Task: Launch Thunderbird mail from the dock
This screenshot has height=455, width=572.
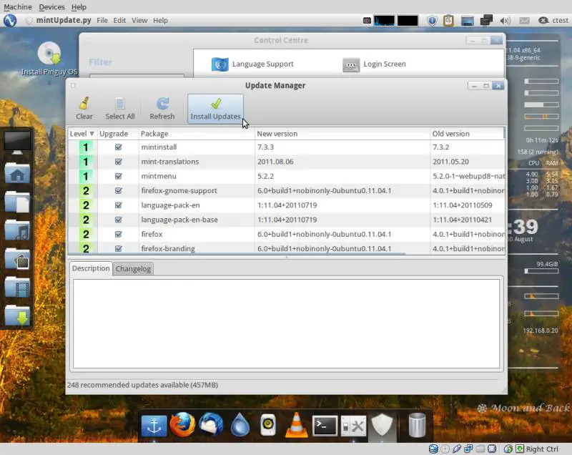Action: [x=211, y=425]
